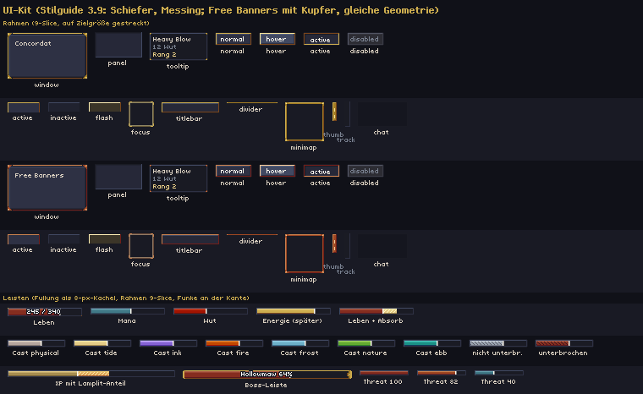Click the light-blue Cast frost bar

tap(300, 343)
